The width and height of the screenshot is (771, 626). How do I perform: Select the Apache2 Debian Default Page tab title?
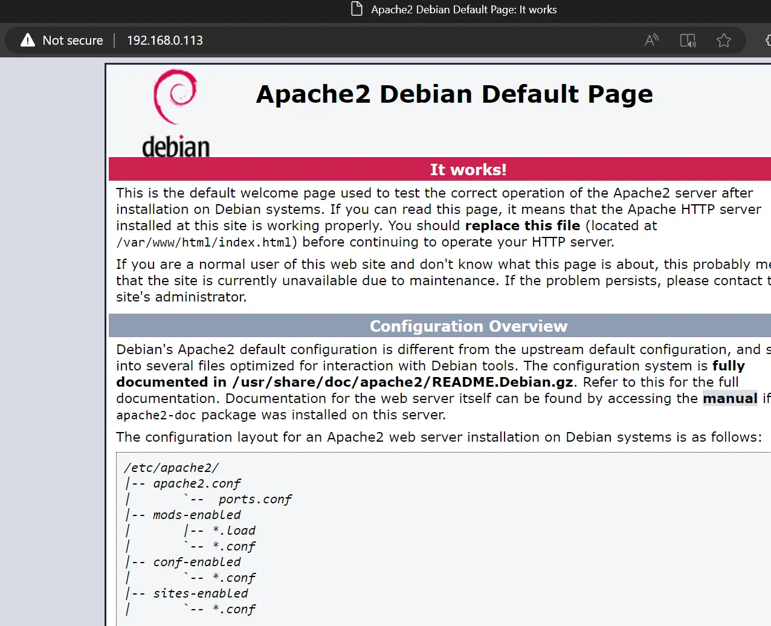click(x=464, y=10)
